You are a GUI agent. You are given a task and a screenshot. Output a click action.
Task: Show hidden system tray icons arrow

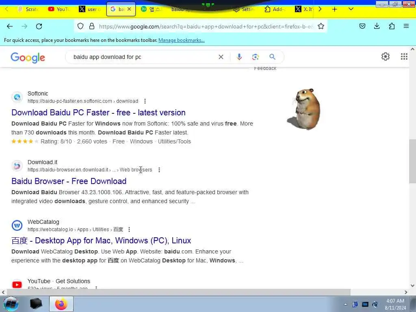point(345,304)
